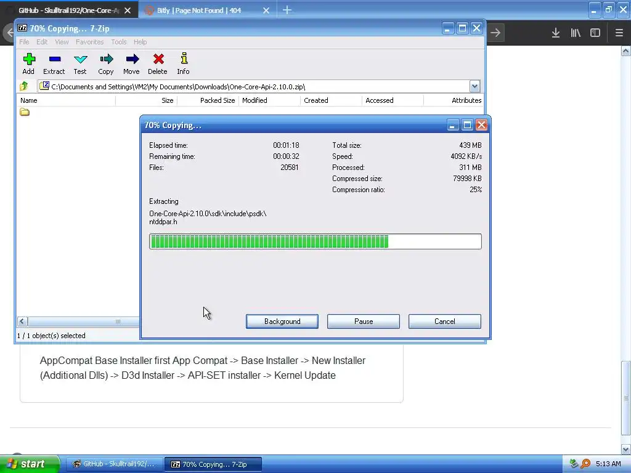This screenshot has width=631, height=473.
Task: Click the up-one-level folder icon
Action: pos(24,86)
